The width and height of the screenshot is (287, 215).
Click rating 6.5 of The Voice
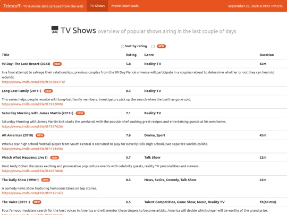point(128,202)
